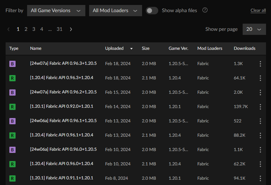Open three-dot menu for Fabric API 0.96.1+1.20.4
This screenshot has width=271, height=185.
tap(260, 135)
